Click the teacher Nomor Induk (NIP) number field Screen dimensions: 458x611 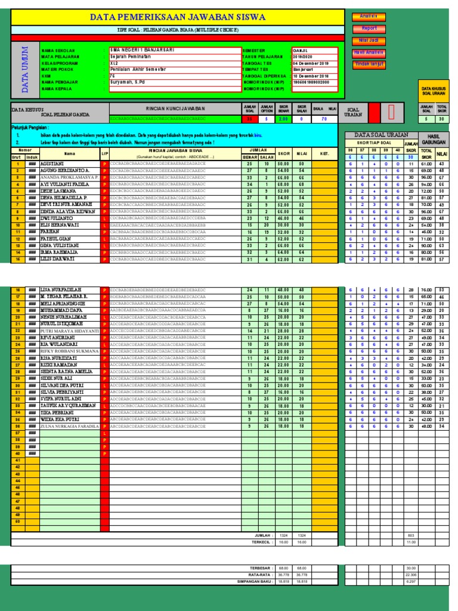click(315, 82)
